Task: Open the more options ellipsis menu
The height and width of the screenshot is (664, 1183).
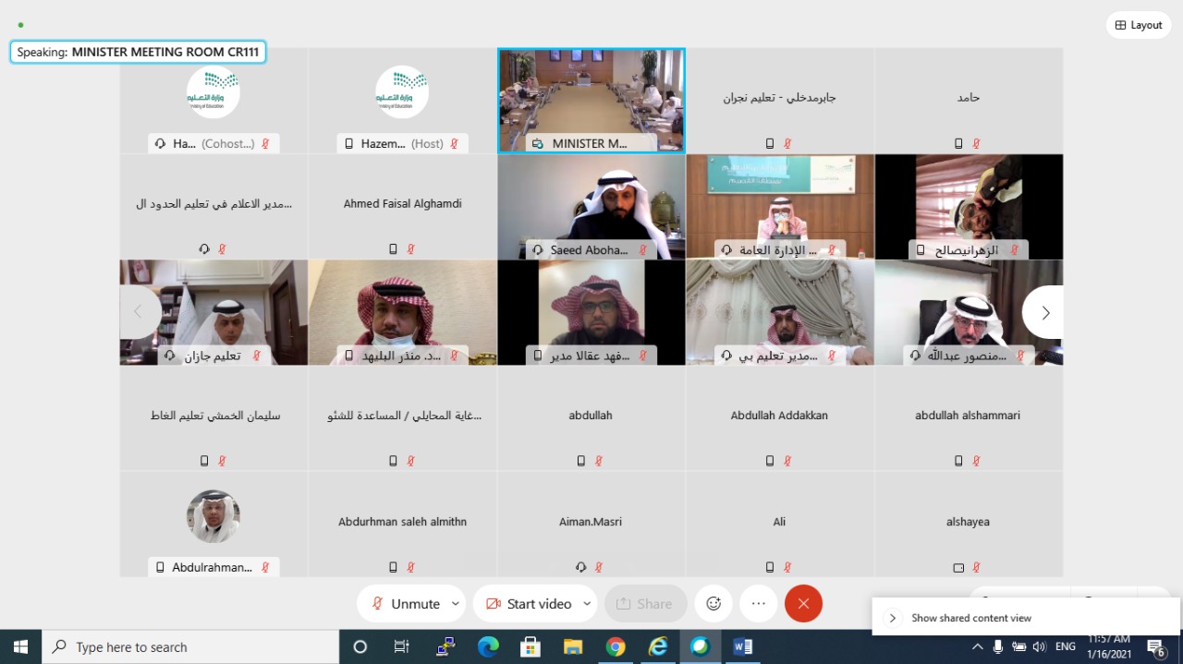Action: 759,603
